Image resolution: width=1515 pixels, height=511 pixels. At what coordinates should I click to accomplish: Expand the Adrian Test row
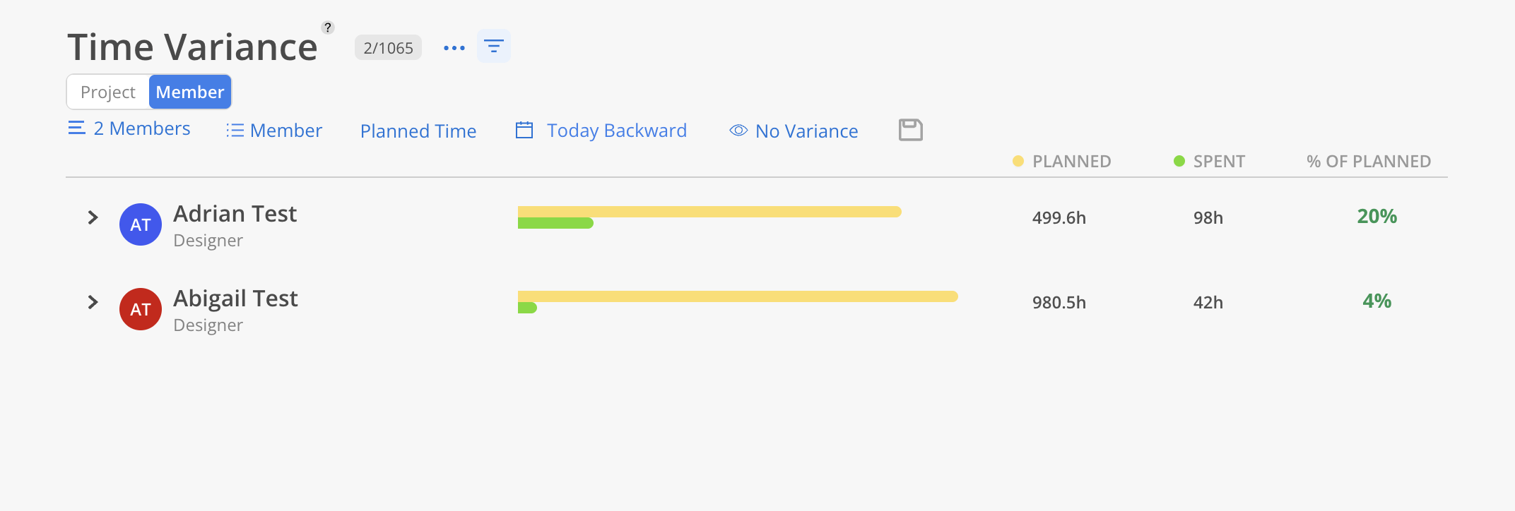93,217
